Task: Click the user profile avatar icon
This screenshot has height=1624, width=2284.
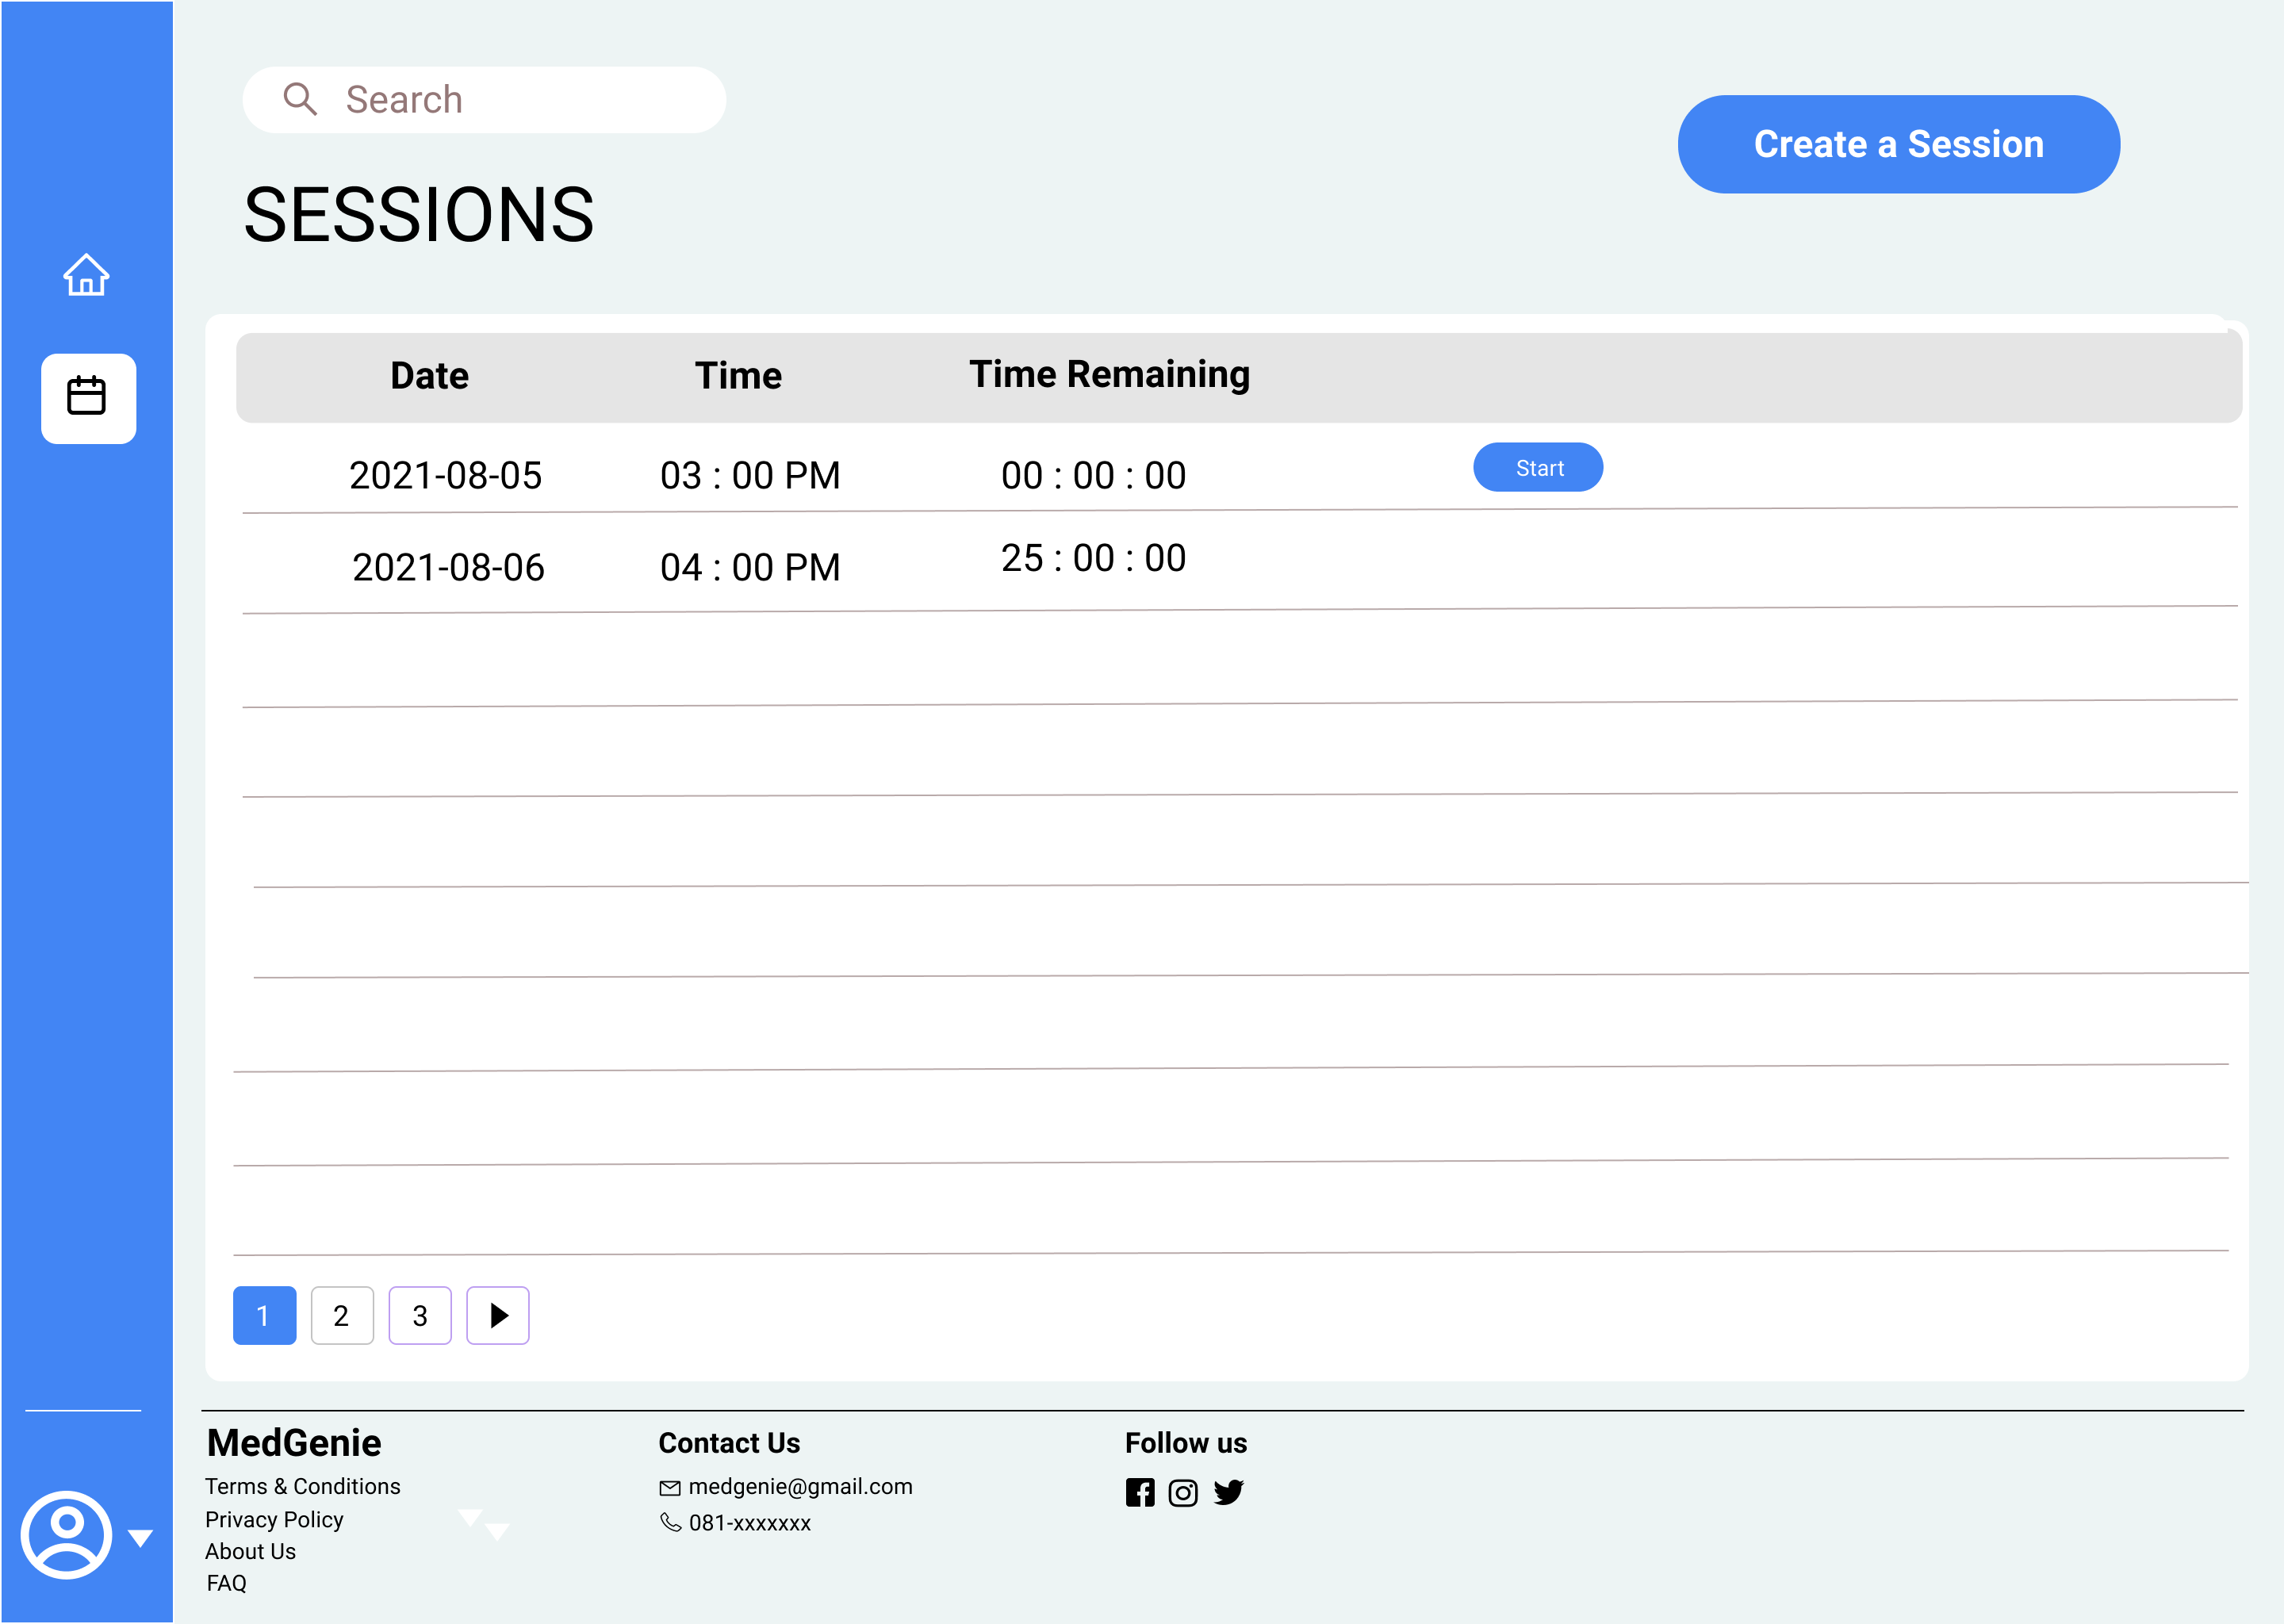Action: (66, 1534)
